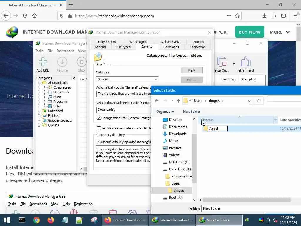Refresh the folder dialog location
Screen dimensions: 301x226
pos(259,101)
